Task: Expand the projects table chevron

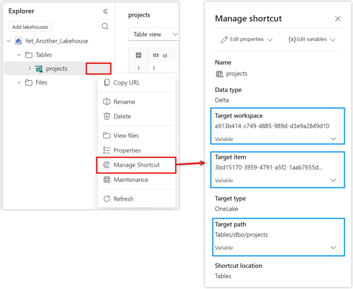Action: [x=30, y=68]
